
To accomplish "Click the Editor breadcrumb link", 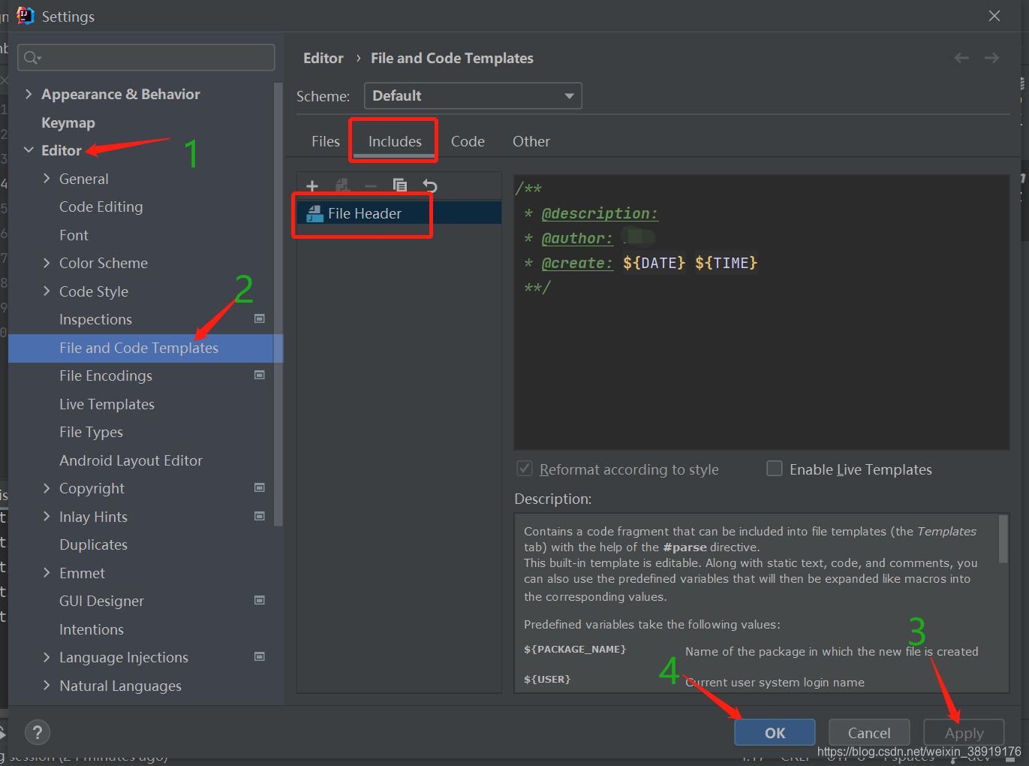I will tap(323, 58).
